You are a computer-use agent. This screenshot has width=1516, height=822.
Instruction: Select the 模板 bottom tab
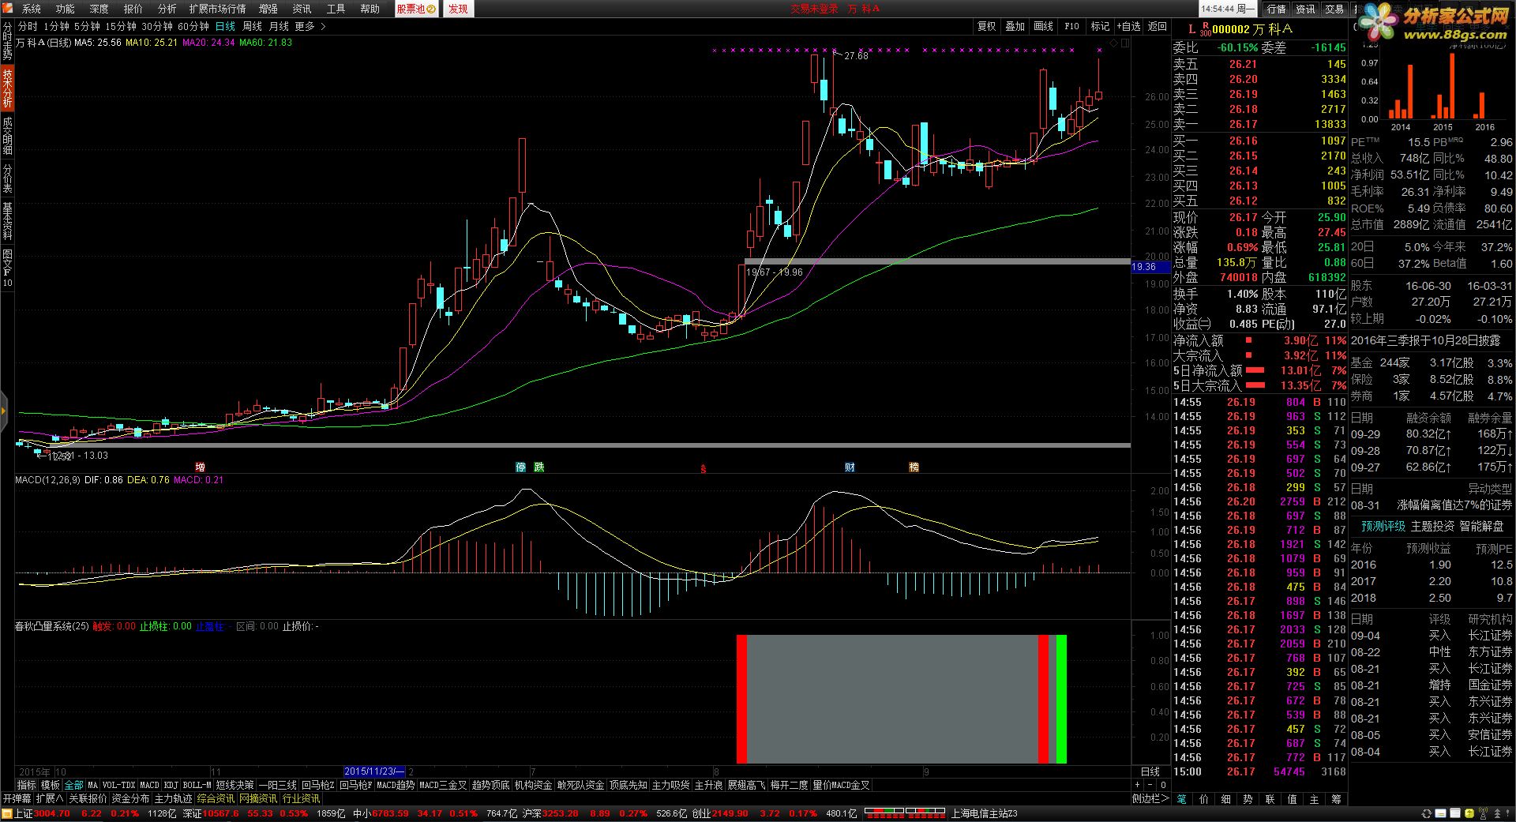pos(51,785)
